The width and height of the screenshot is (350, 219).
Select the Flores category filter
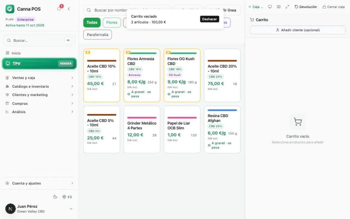pos(112,22)
